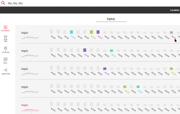
Task: Click the red search magnifier icon
Action: tap(3, 3)
